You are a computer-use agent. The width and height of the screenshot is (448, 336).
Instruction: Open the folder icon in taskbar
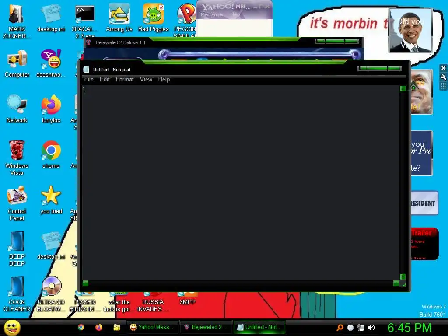click(116, 327)
